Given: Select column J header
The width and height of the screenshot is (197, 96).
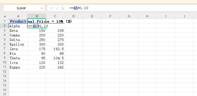Looking at the screenshot, I should 184,16.
